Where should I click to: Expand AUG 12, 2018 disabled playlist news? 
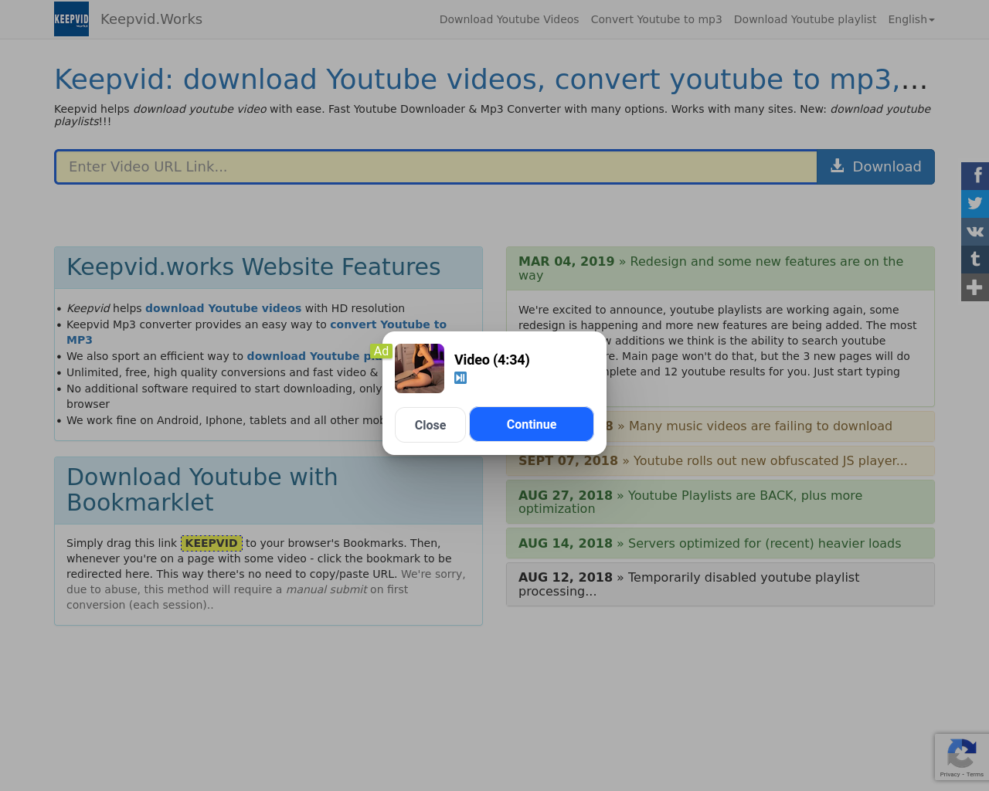click(720, 585)
